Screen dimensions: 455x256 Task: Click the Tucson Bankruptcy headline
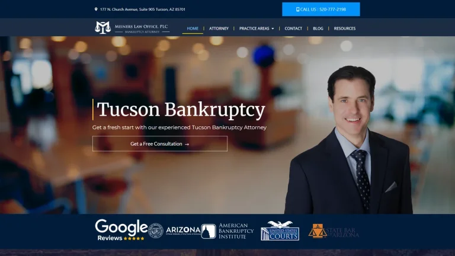[x=181, y=110]
